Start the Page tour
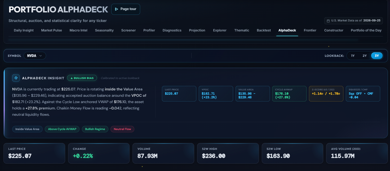390x171 pixels. click(x=126, y=9)
